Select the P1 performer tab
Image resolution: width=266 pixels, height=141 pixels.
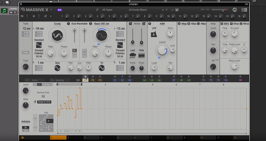(x=85, y=80)
